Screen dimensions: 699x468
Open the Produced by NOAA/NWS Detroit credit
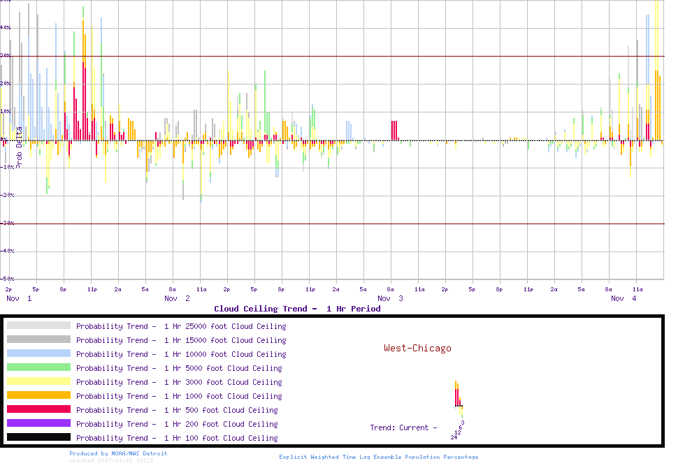(118, 453)
